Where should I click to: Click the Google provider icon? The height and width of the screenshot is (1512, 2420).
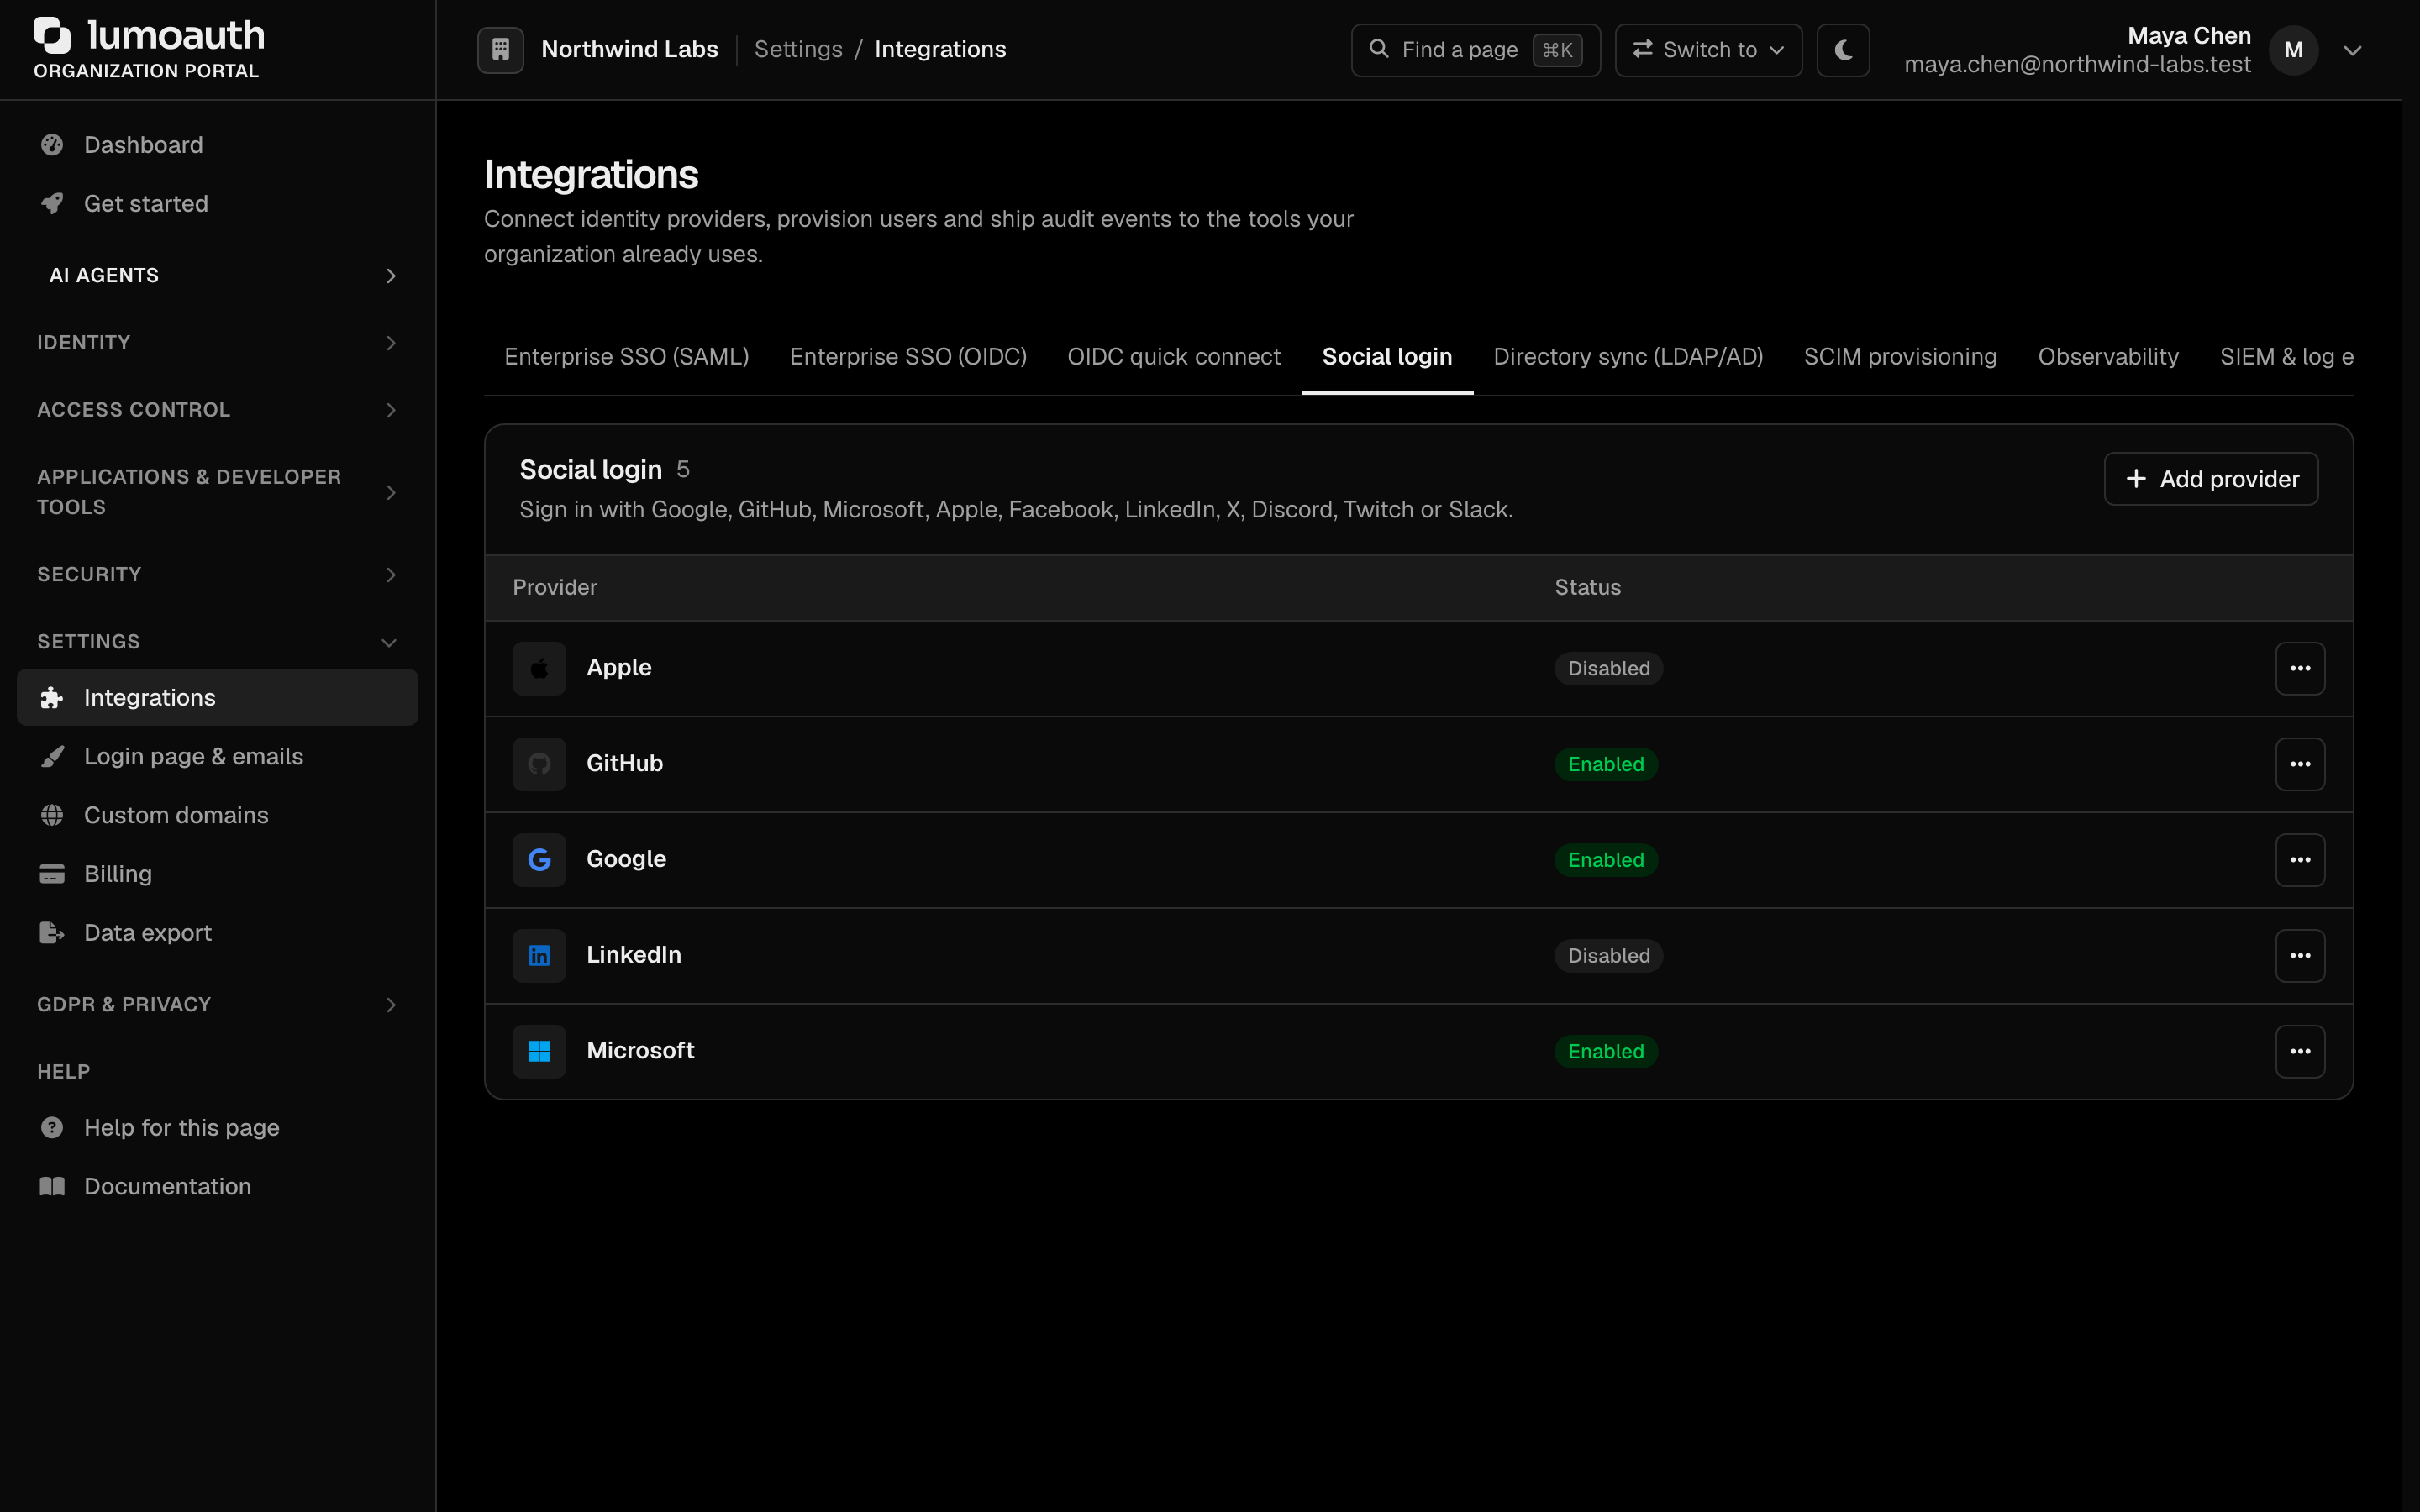coord(539,860)
